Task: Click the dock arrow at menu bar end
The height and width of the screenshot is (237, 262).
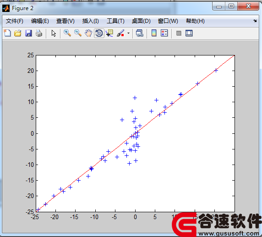Action: tap(255, 21)
